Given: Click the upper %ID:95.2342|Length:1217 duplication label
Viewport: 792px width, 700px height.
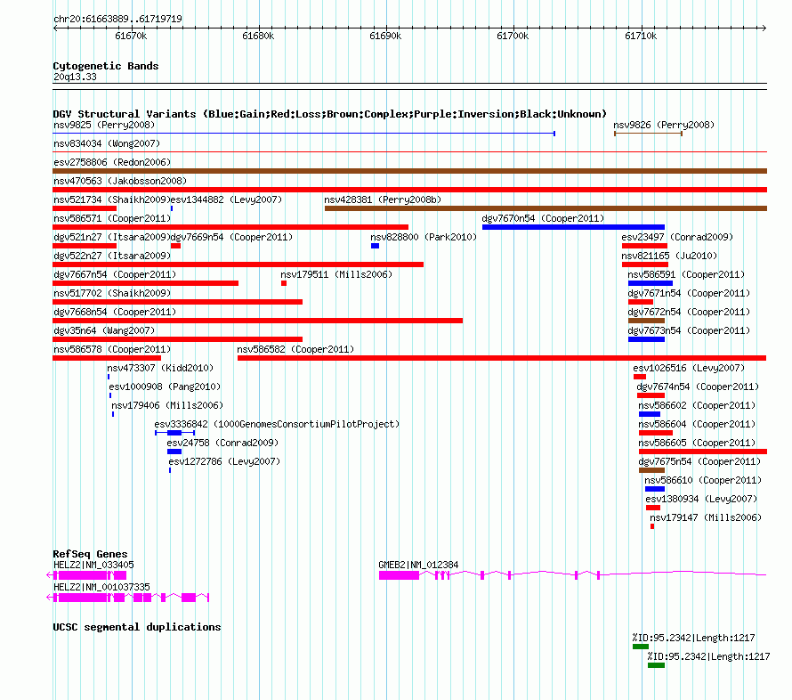Looking at the screenshot, I should click(693, 638).
